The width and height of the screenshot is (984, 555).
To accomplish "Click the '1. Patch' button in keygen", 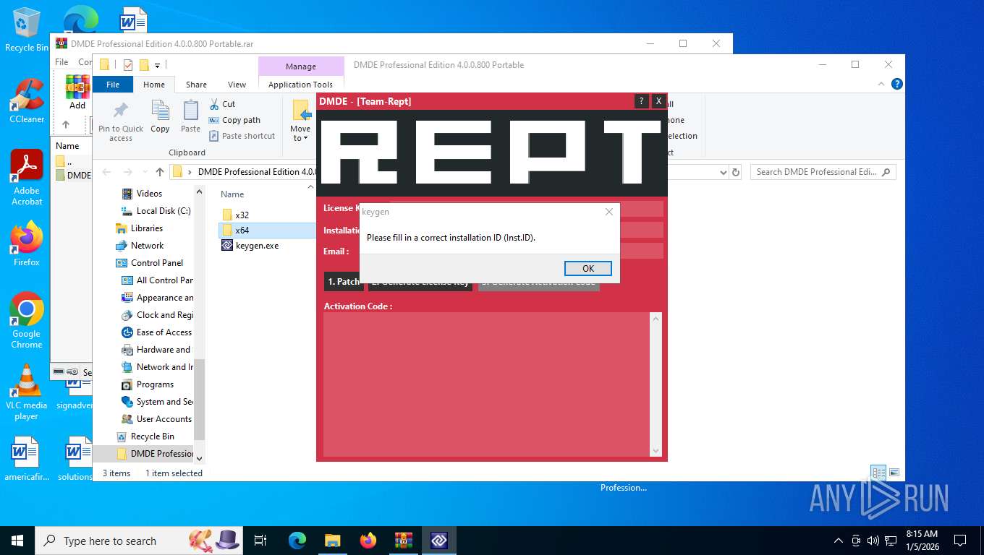I will coord(343,282).
